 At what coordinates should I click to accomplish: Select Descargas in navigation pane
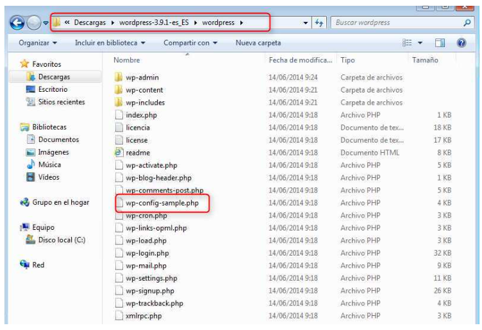[54, 76]
